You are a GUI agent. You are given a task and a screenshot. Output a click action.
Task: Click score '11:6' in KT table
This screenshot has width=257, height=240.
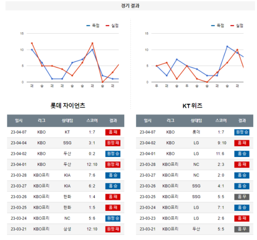(220, 154)
